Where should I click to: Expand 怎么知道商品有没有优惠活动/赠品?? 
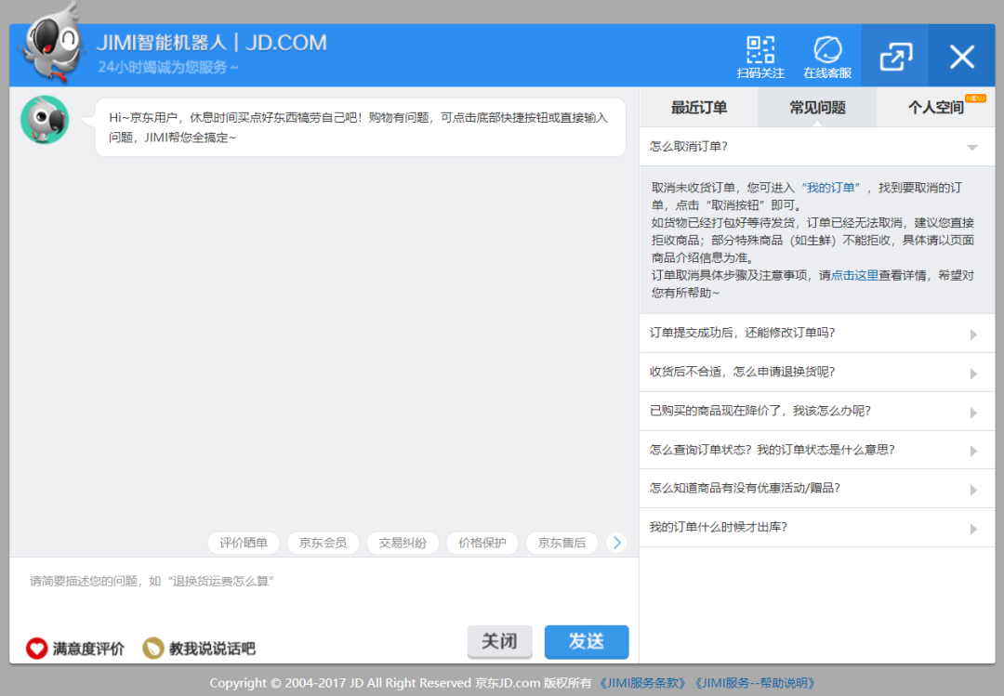[817, 489]
